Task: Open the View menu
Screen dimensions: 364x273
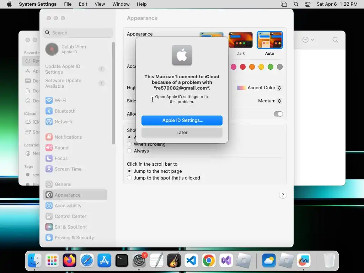Action: [x=100, y=4]
